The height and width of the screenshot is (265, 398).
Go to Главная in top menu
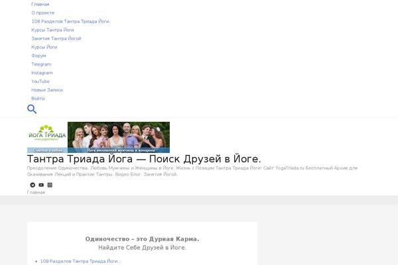pos(40,5)
